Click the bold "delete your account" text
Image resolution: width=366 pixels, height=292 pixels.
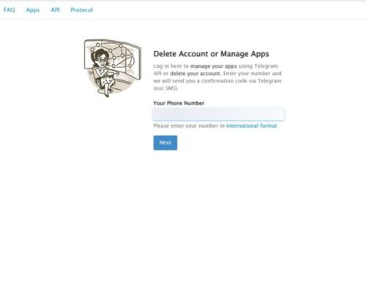click(195, 74)
